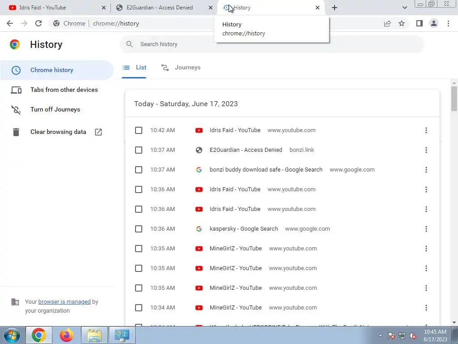Click the control panel taskbar icon
This screenshot has height=344, width=458.
point(122,335)
